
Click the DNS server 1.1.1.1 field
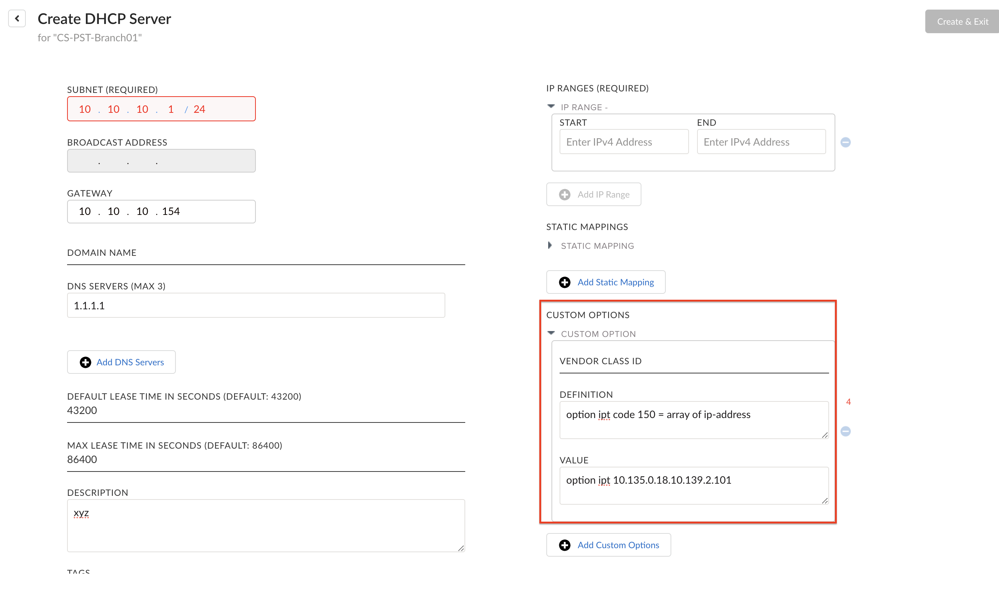point(256,306)
